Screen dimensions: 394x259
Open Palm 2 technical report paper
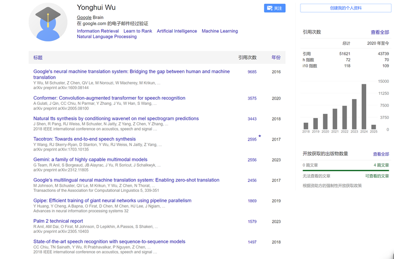tap(58, 221)
